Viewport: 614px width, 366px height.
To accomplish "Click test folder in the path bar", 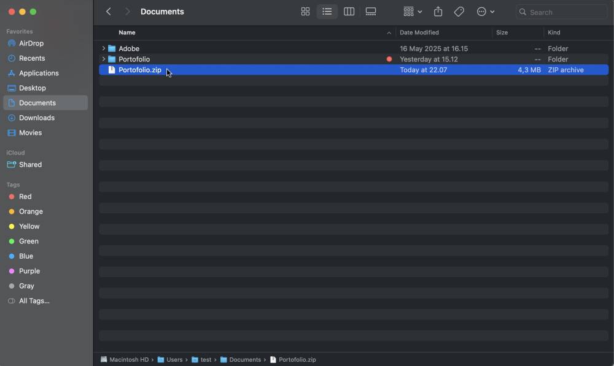I will (x=201, y=360).
